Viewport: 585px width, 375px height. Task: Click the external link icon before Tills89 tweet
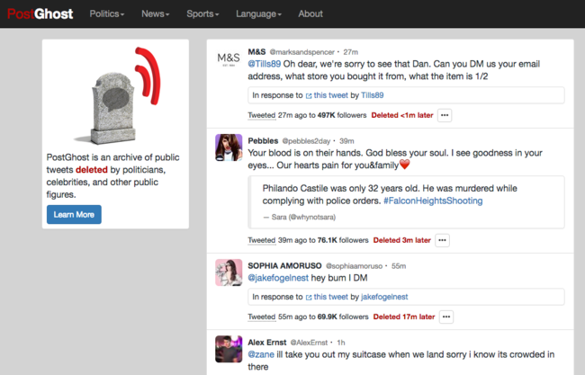coord(309,96)
